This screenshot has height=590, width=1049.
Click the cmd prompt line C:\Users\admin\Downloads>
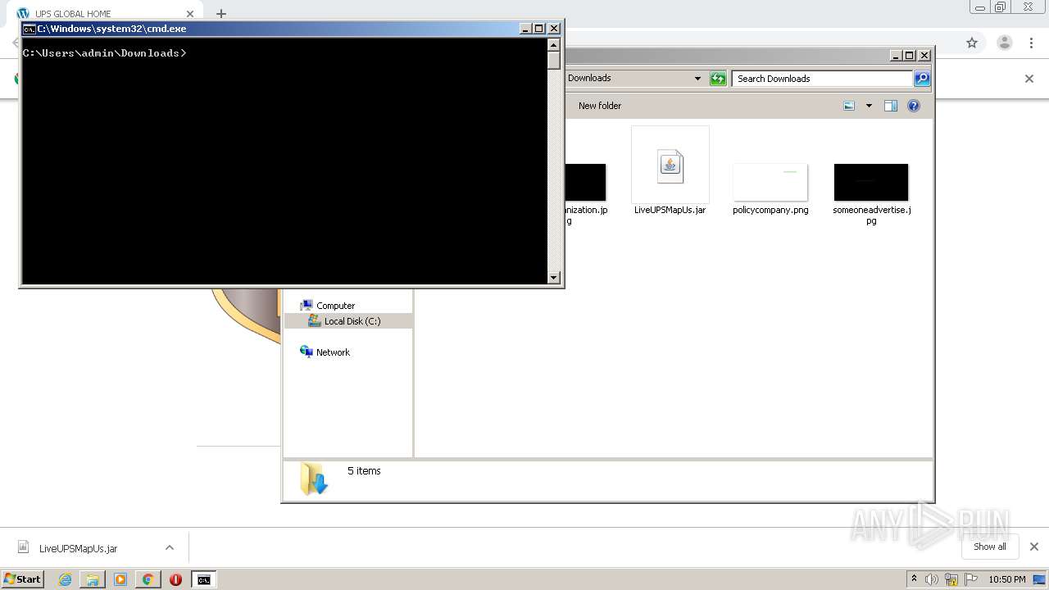click(x=105, y=52)
